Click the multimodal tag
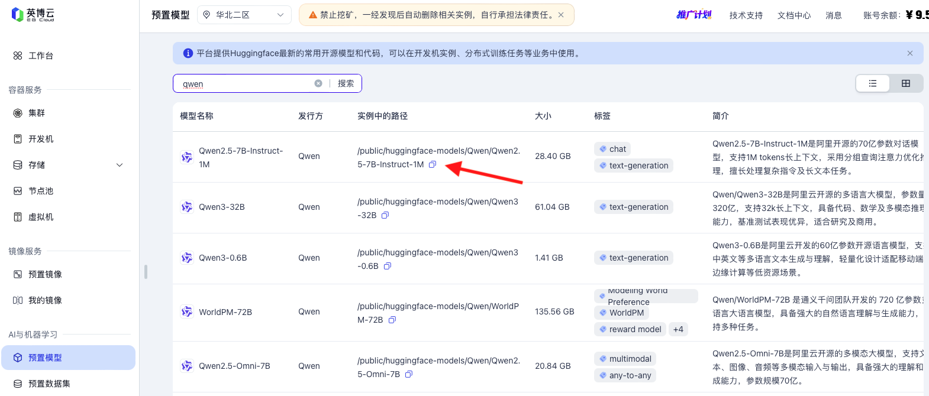The height and width of the screenshot is (396, 929). point(625,359)
